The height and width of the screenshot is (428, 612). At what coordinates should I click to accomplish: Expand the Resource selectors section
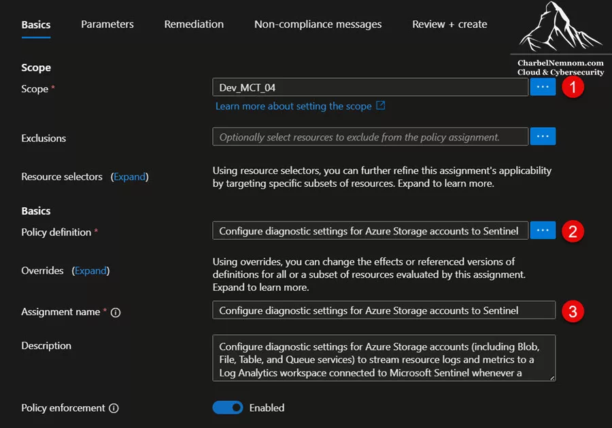(x=130, y=177)
